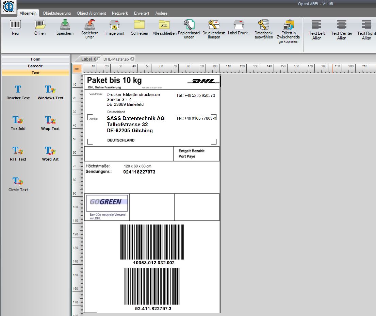Select 'Paket bis 10 kg' heading

point(114,80)
